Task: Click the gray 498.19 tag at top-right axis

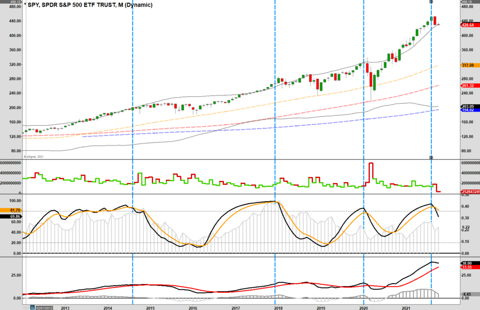Action: [468, 1]
